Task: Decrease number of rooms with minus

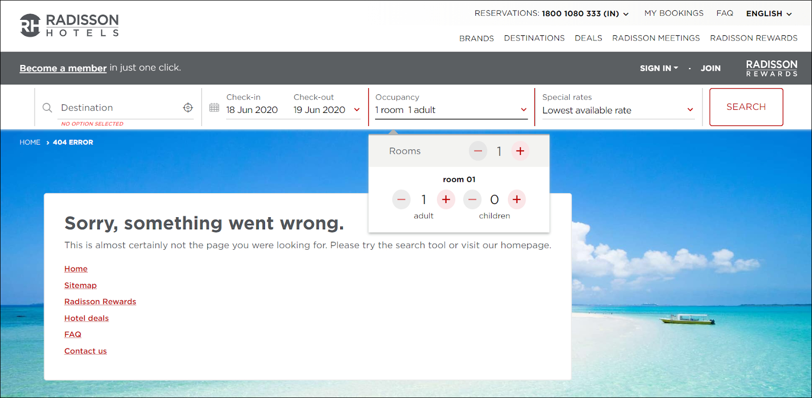Action: [477, 151]
